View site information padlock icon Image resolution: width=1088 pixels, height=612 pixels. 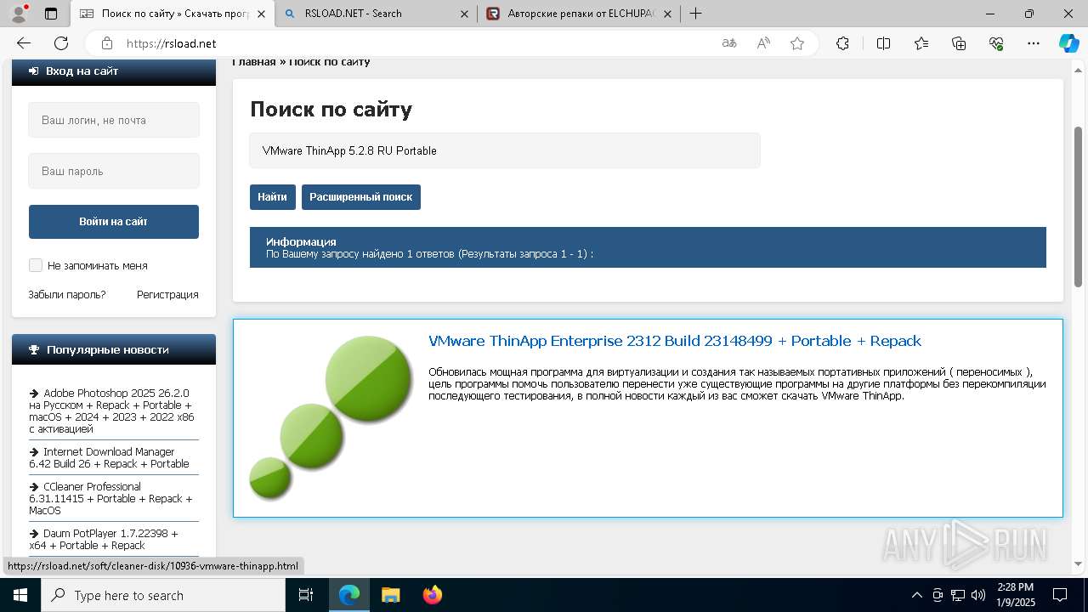(106, 43)
